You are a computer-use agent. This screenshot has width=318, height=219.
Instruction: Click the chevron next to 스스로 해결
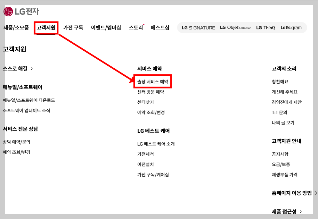click(x=32, y=69)
